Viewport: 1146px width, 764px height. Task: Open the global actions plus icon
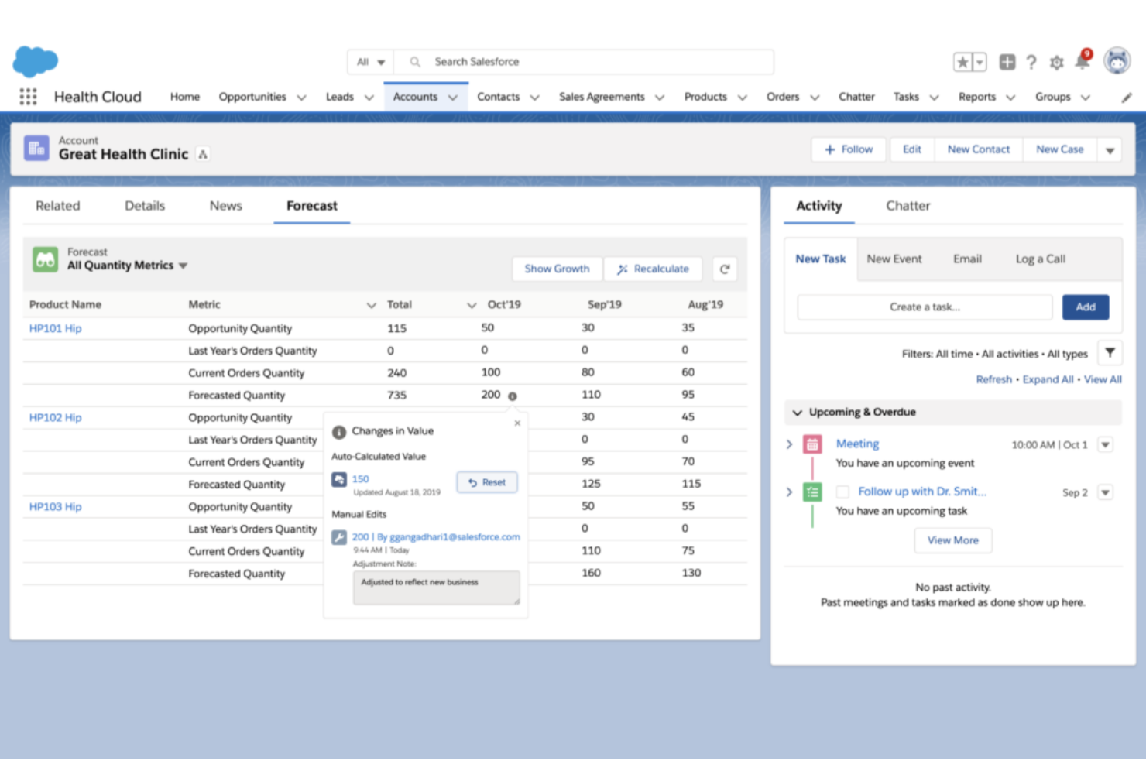[1007, 62]
